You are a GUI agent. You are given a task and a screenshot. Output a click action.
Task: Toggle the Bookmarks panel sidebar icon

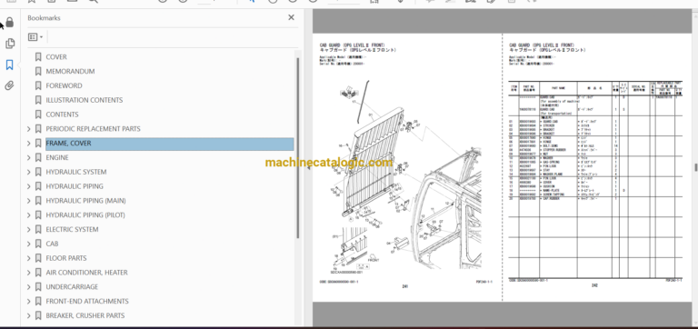[x=10, y=65]
